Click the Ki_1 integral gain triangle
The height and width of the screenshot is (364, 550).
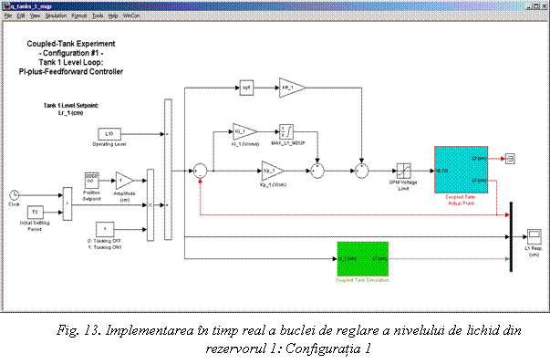[244, 132]
